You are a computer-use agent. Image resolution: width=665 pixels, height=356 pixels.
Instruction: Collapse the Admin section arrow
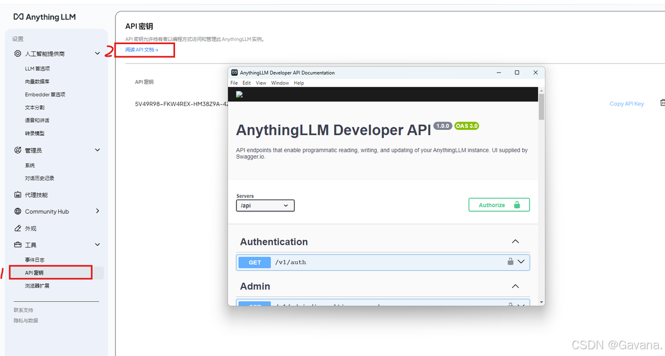coord(515,286)
